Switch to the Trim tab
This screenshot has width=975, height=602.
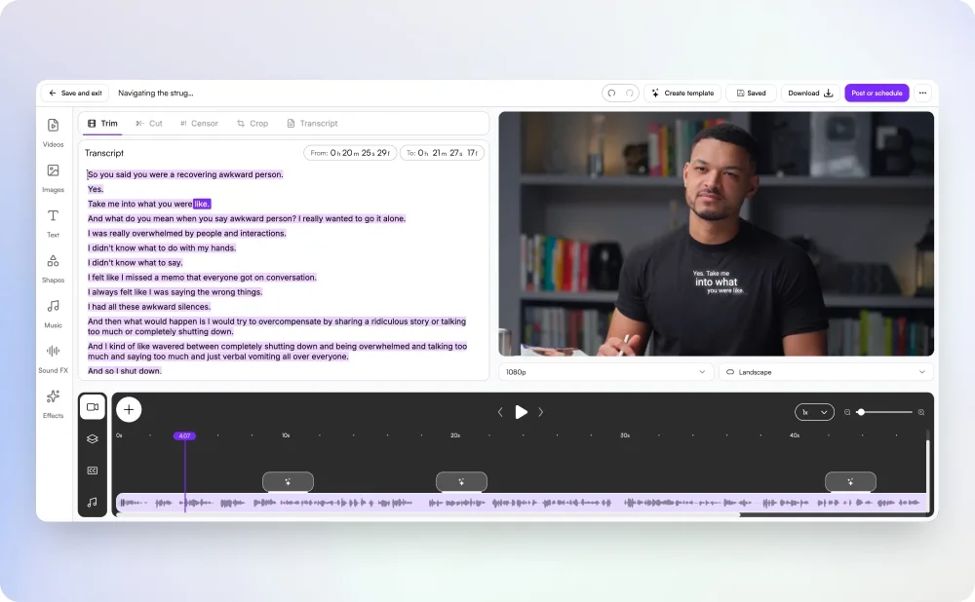point(102,123)
